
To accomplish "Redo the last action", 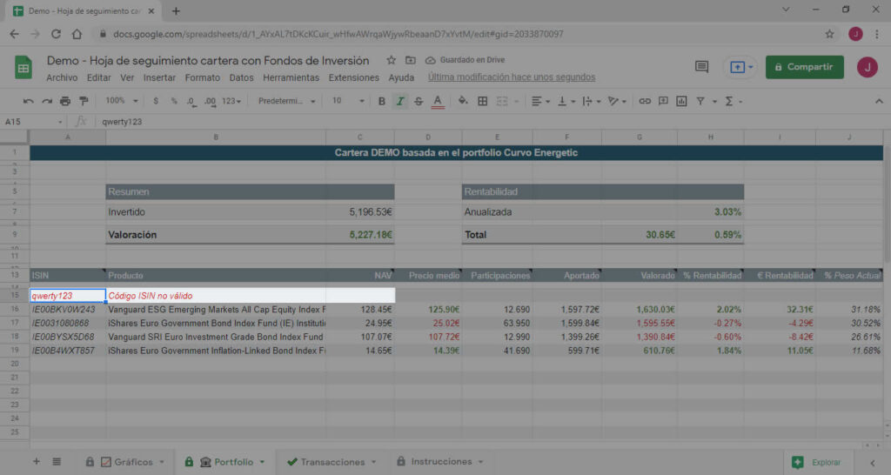I will [x=47, y=101].
